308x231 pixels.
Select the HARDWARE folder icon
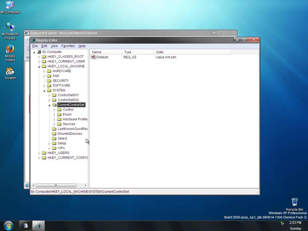pos(49,71)
